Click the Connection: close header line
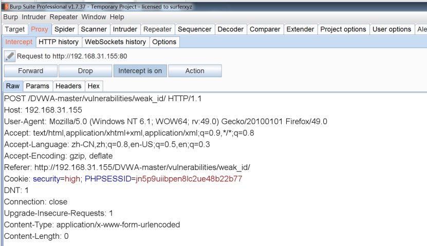 pos(35,202)
